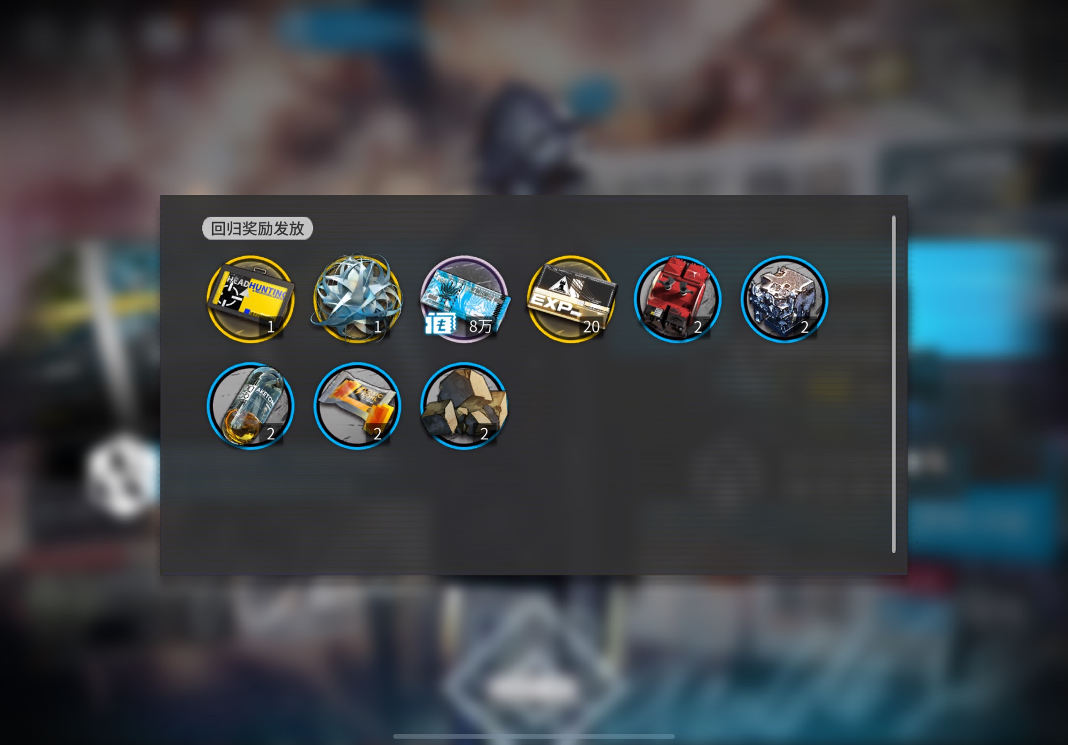Select the orange sugar packet material
1068x745 pixels.
point(357,406)
